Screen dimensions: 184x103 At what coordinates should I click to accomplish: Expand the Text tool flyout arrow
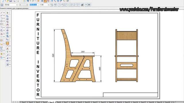pos(10,64)
